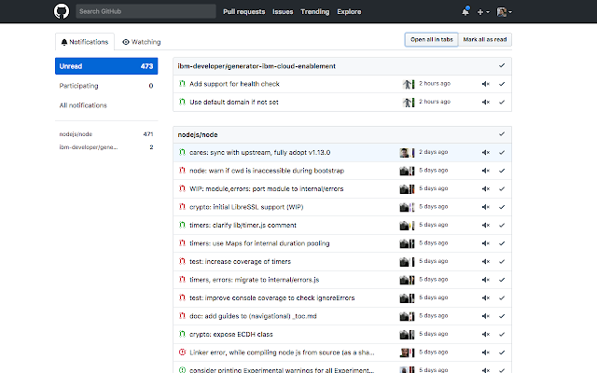Go to Issues in header
The image size is (597, 373).
[x=283, y=12]
